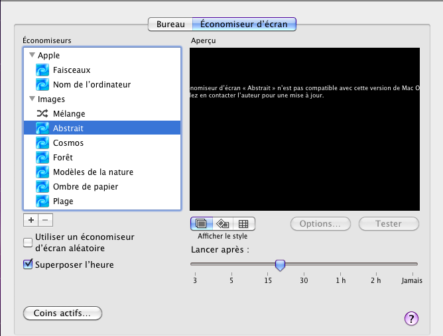Select the Économiseur d'écran tab
Screen dimensions: 443x336
pos(244,25)
